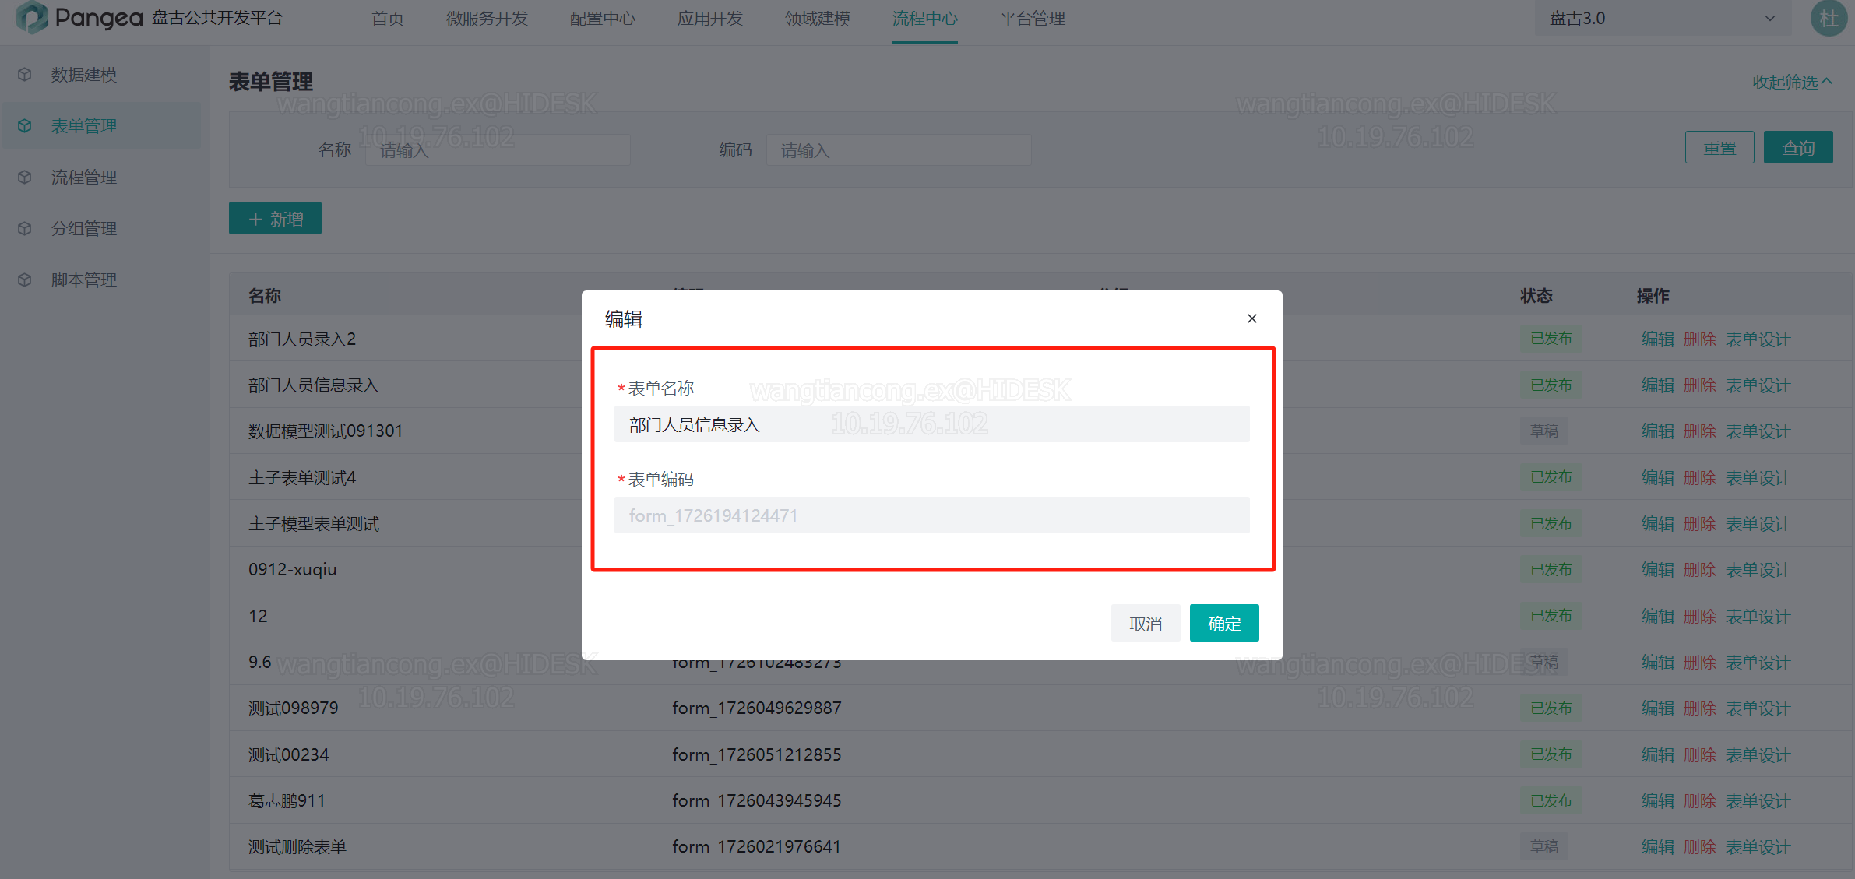Open 脚本管理 in the sidebar
The height and width of the screenshot is (879, 1855).
[84, 280]
